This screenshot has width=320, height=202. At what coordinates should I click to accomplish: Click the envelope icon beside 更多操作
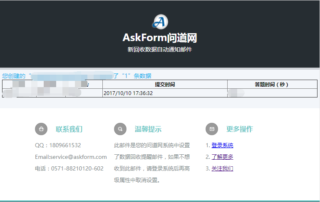point(212,129)
